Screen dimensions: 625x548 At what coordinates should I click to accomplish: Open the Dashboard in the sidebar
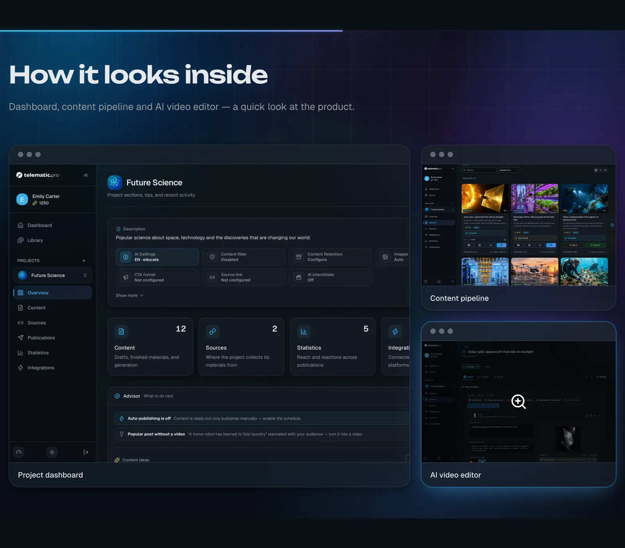pos(52,225)
